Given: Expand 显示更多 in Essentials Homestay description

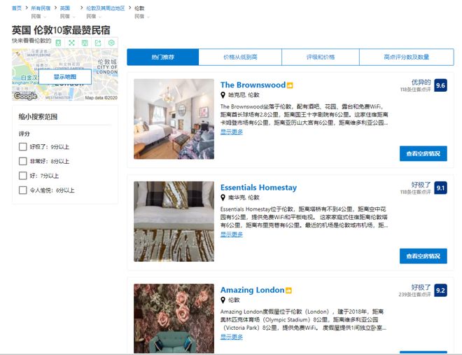Looking at the screenshot, I should [232, 234].
